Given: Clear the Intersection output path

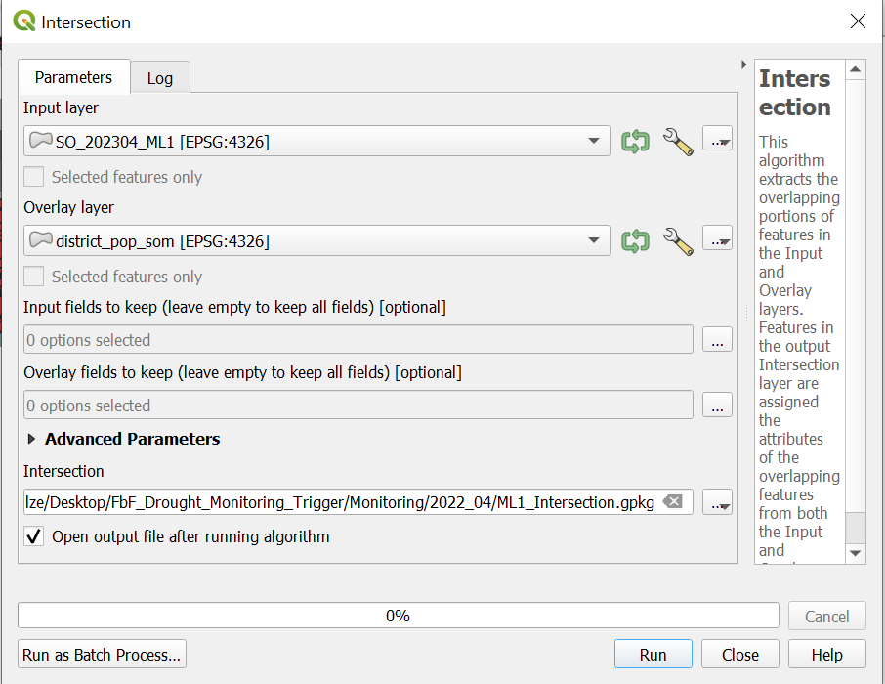Looking at the screenshot, I should pyautogui.click(x=672, y=502).
